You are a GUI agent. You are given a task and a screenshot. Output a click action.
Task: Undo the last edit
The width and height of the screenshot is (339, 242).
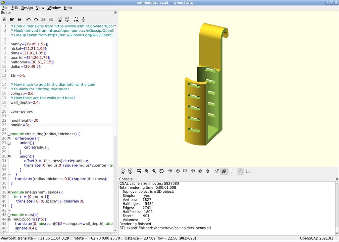(x=28, y=20)
